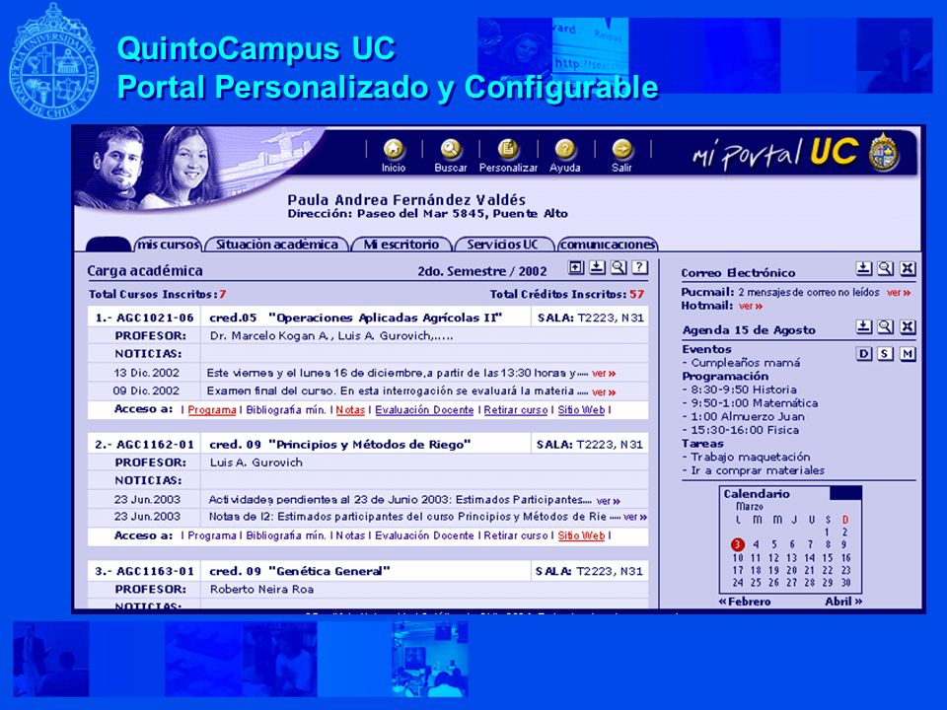Open the Buscar search icon
The width and height of the screenshot is (947, 710).
pos(451,149)
